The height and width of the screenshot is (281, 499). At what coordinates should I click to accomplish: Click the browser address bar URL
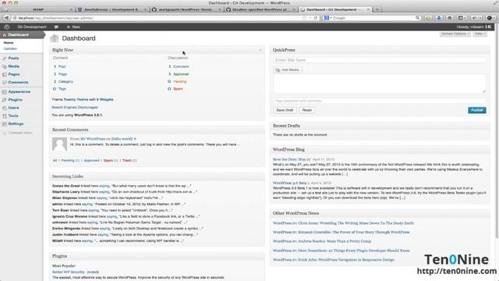(x=55, y=18)
